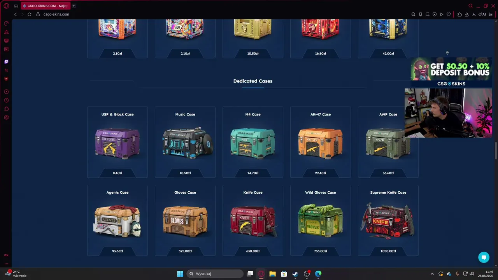The height and width of the screenshot is (280, 498).
Task: Switch to the CSGO-SKINS.COM tab
Action: [45, 6]
